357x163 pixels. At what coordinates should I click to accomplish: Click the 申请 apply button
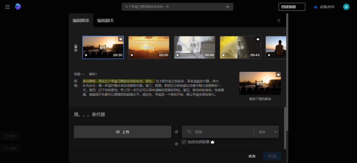pos(272,156)
